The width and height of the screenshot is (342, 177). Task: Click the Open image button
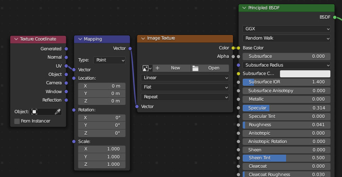click(210, 68)
